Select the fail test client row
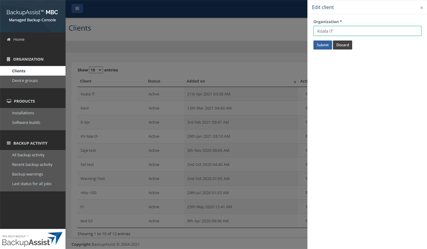Image resolution: width=427 pixels, height=249 pixels. coord(192,165)
